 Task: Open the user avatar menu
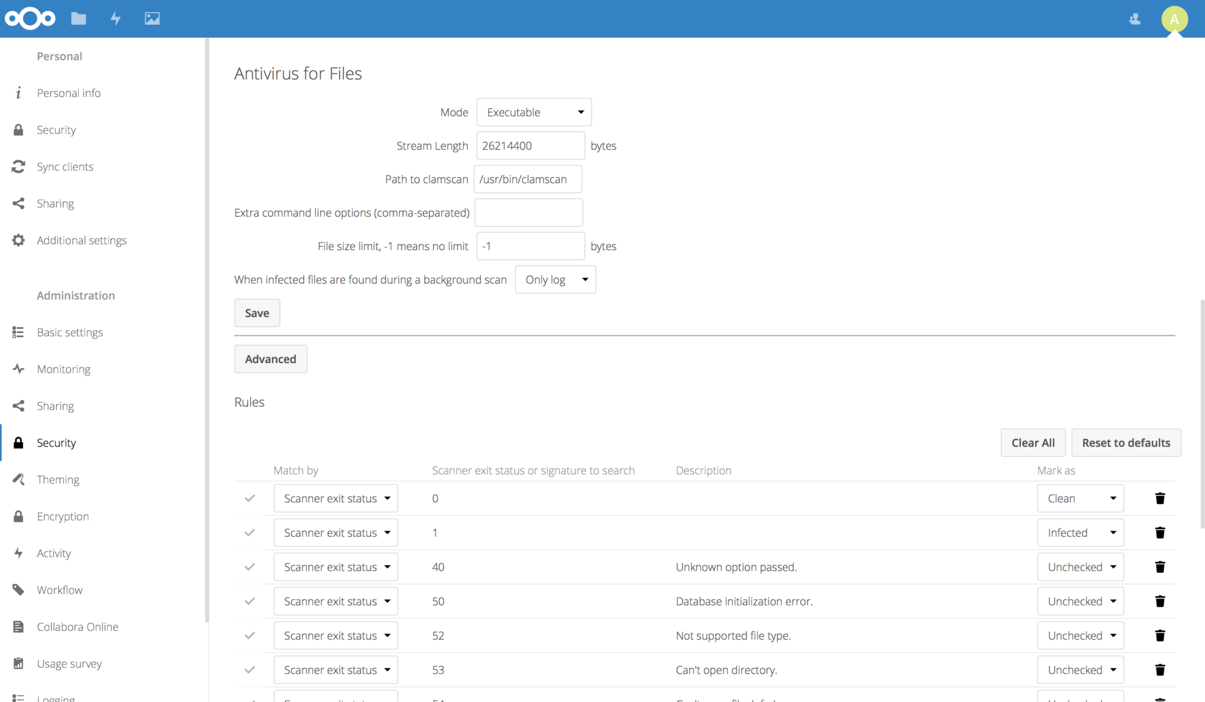tap(1174, 19)
